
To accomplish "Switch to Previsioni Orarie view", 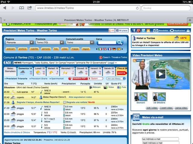I will pos(39,79).
